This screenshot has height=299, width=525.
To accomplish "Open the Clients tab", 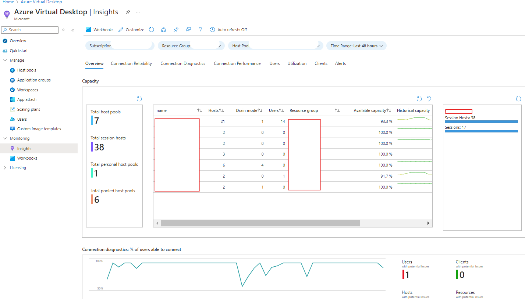I will click(x=321, y=63).
